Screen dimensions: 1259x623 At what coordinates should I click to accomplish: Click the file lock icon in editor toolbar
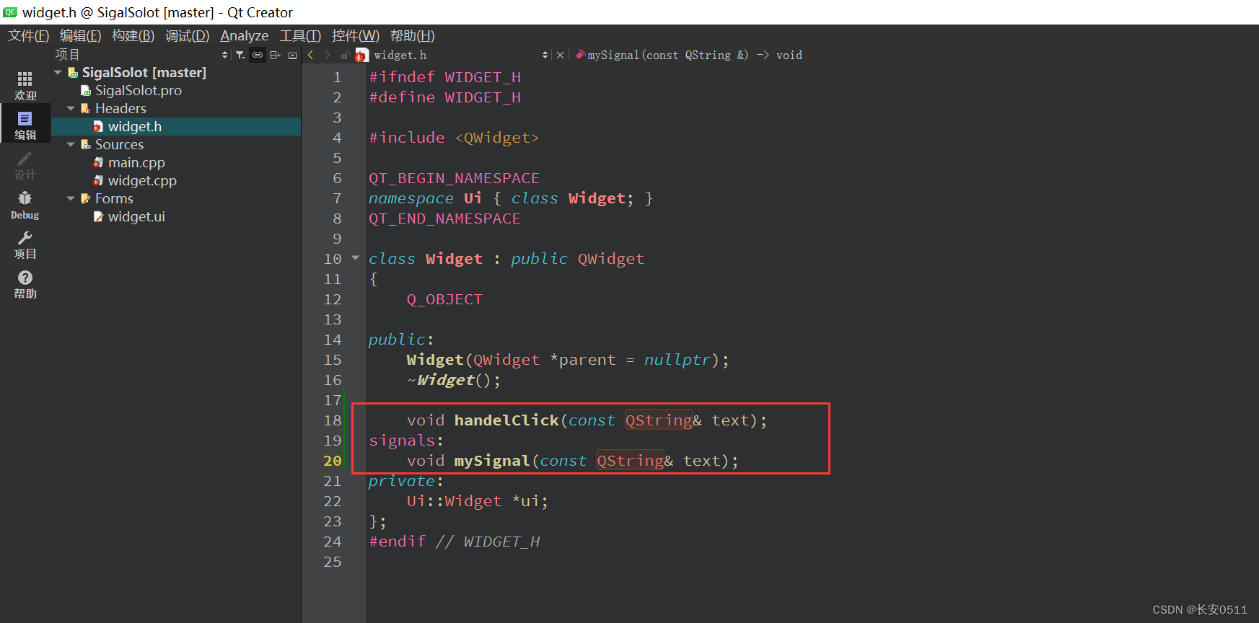click(345, 55)
